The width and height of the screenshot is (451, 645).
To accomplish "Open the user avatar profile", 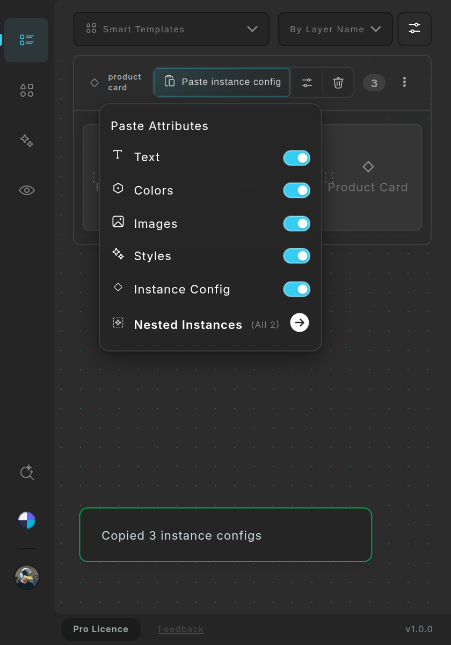I will tap(27, 577).
